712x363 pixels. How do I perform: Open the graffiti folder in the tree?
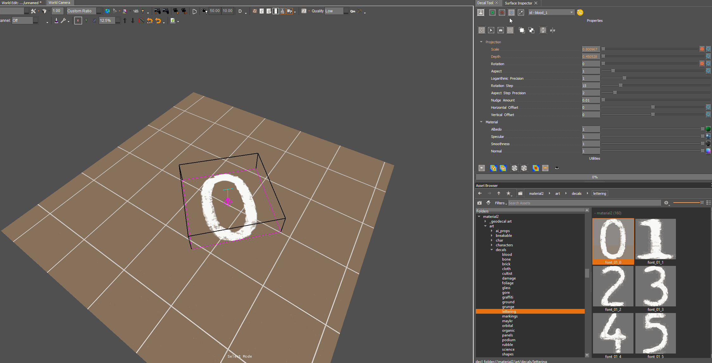(507, 297)
